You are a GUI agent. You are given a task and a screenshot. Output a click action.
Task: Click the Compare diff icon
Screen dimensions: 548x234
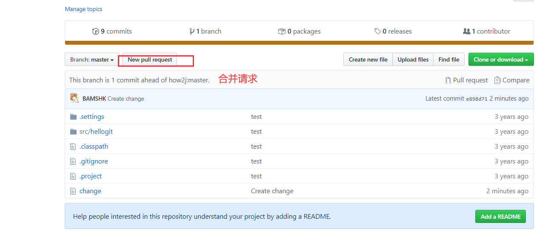click(497, 80)
